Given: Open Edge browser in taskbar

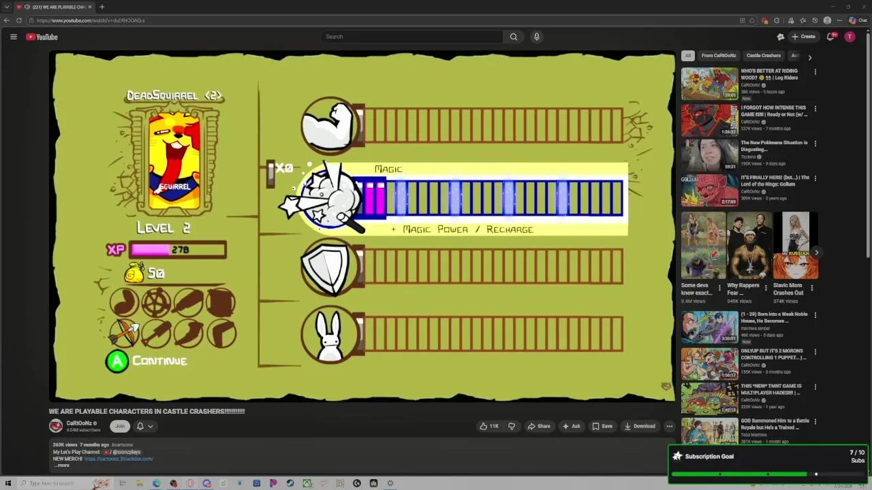Looking at the screenshot, I should [157, 483].
